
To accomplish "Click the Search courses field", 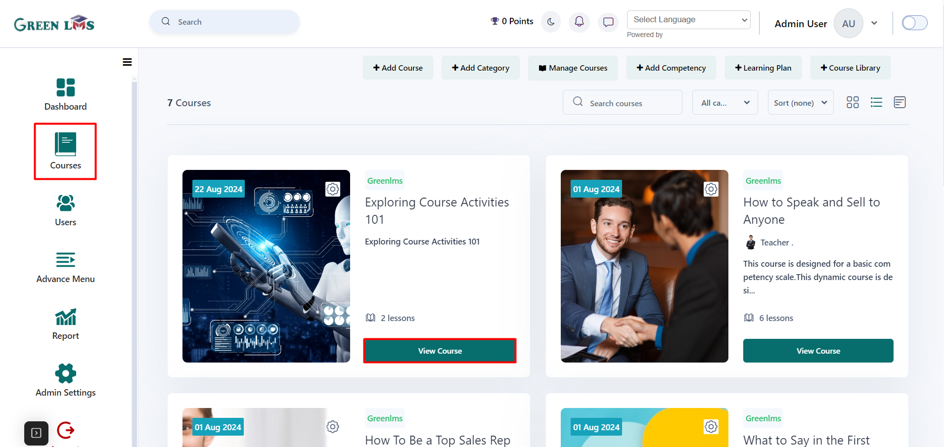I will pos(622,103).
